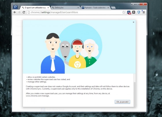The image size is (162, 117).
Task: Click the page icon in the address bar
Action: [x=29, y=12]
